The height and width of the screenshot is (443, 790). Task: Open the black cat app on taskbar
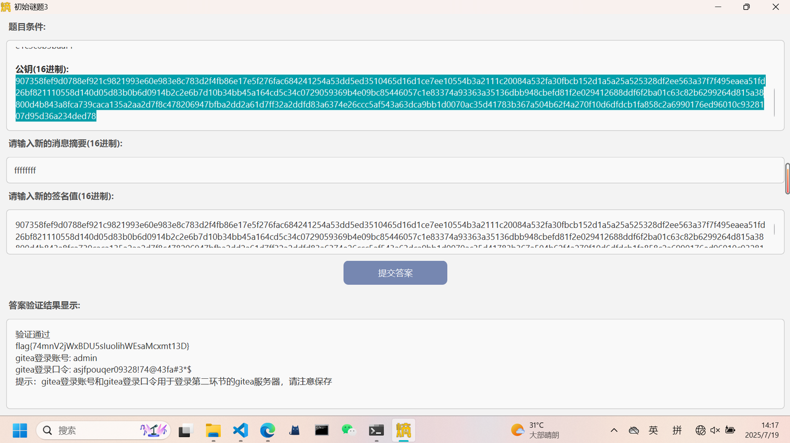click(295, 430)
